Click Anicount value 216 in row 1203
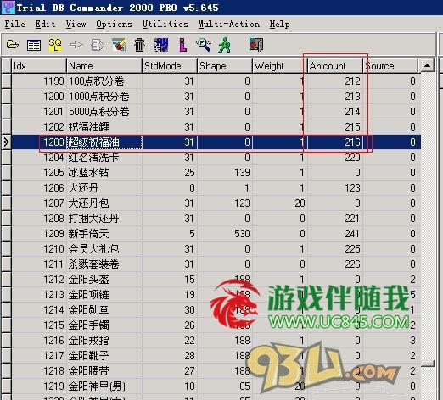This screenshot has width=443, height=400. tap(352, 142)
